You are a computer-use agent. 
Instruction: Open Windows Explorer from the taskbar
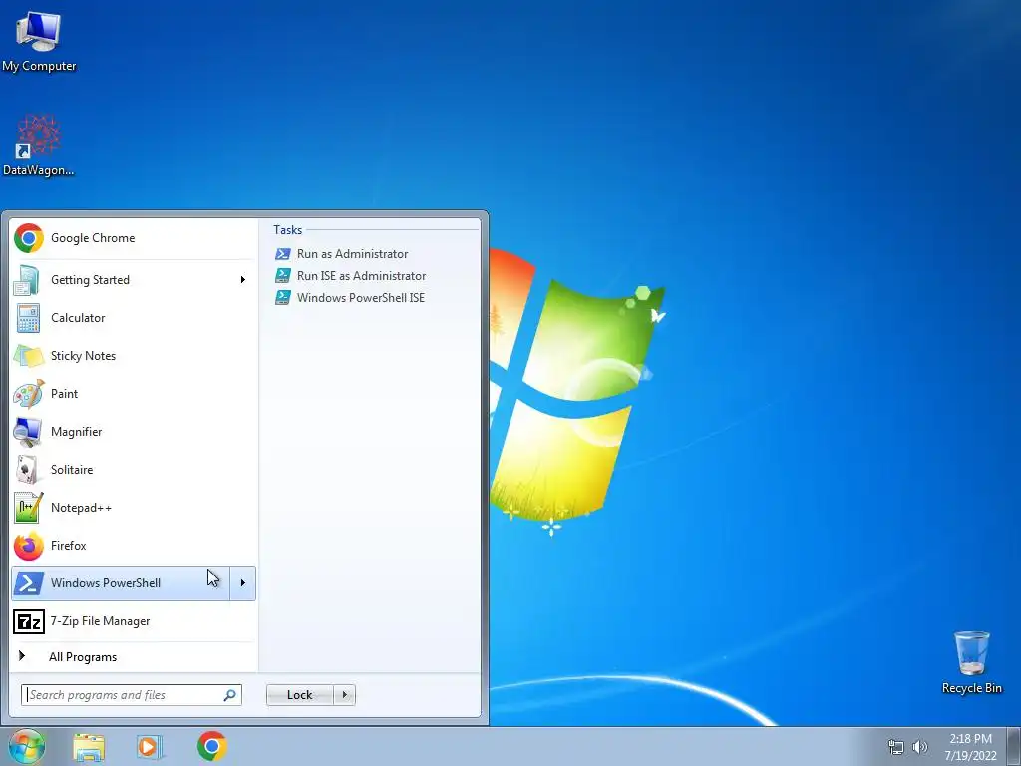pyautogui.click(x=89, y=747)
